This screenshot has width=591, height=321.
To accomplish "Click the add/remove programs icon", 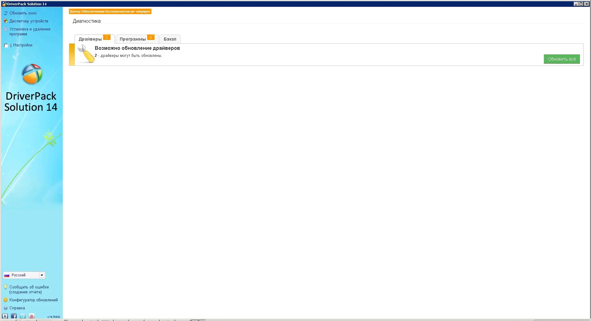I will (6, 29).
